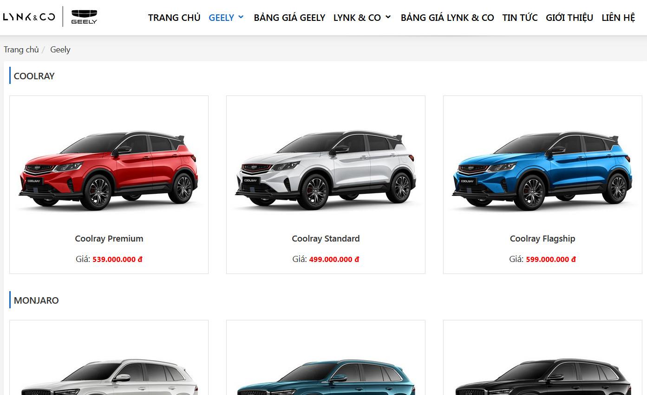The width and height of the screenshot is (647, 395).
Task: Open the LIÊN HỆ contact page
Action: [618, 18]
